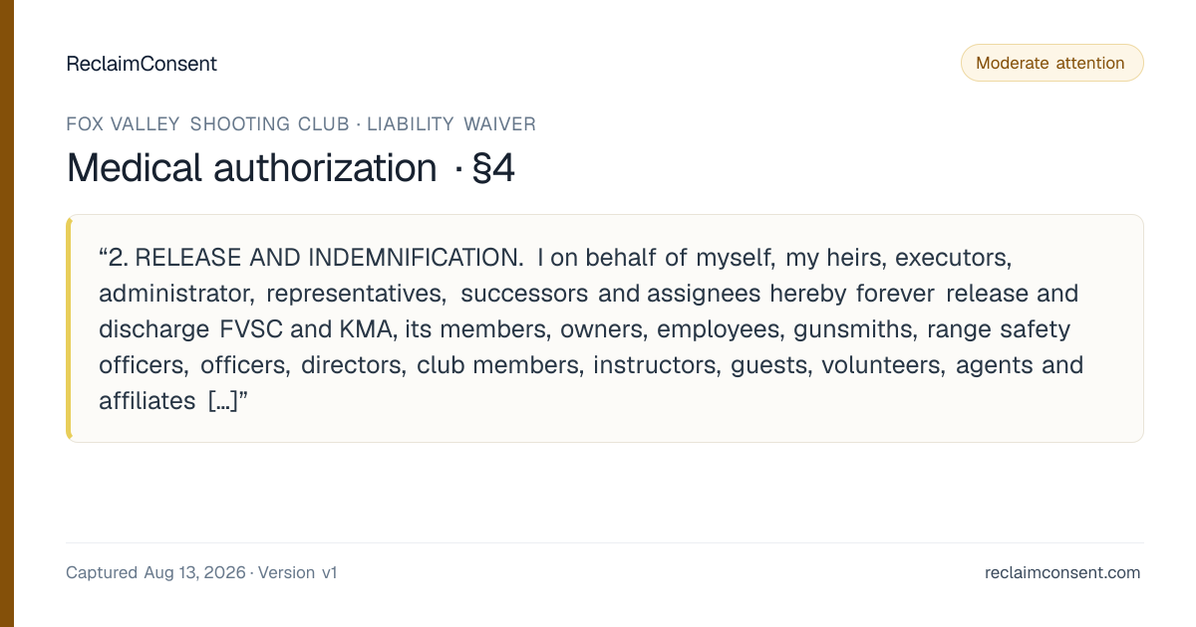This screenshot has width=1196, height=627.
Task: Select the Fox Valley Shooting Club label
Action: pyautogui.click(x=207, y=124)
